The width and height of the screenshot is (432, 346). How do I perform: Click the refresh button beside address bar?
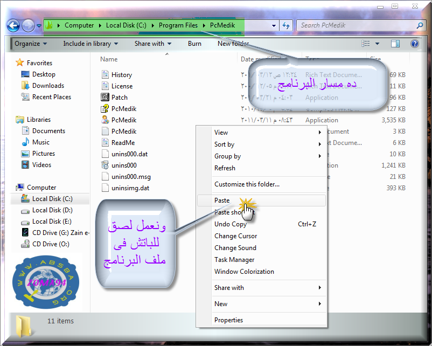286,26
